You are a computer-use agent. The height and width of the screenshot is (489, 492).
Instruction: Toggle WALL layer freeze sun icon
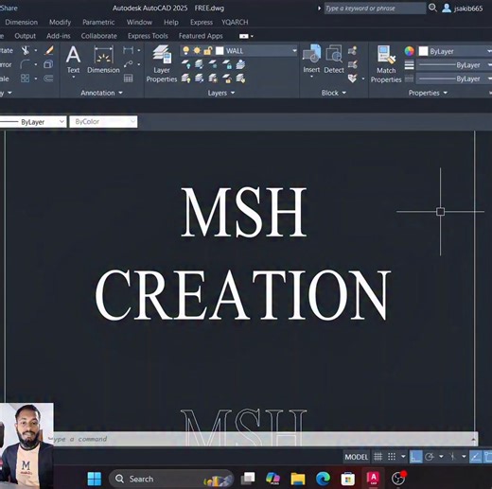click(197, 50)
